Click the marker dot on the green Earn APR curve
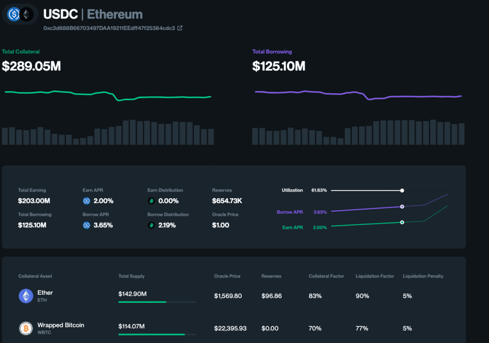The height and width of the screenshot is (343, 489). [x=402, y=222]
